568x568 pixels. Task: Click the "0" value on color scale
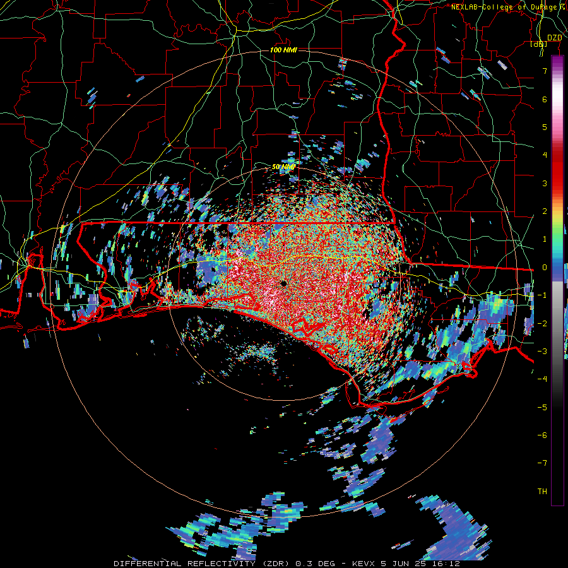[x=545, y=268]
